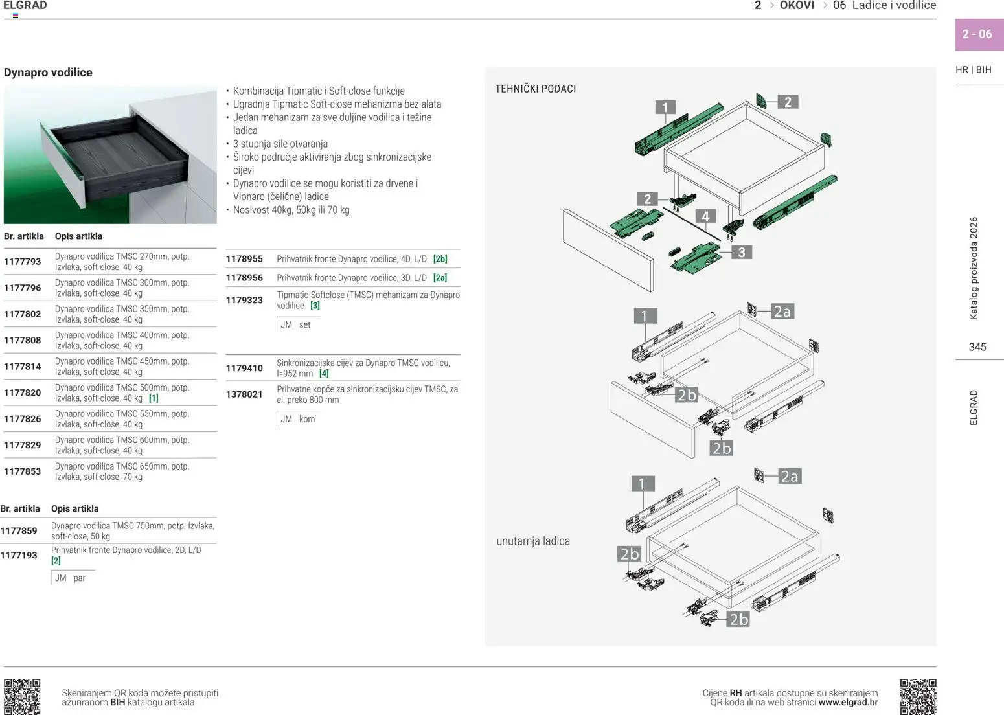Go to 06 Ladice i vodilice breadcrumb
Screen dimensions: 1004x715
[884, 6]
